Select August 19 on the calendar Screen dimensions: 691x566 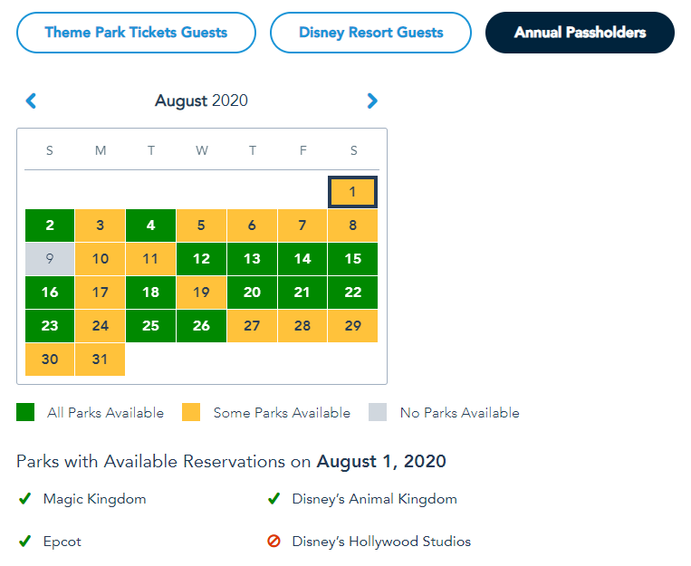201,293
